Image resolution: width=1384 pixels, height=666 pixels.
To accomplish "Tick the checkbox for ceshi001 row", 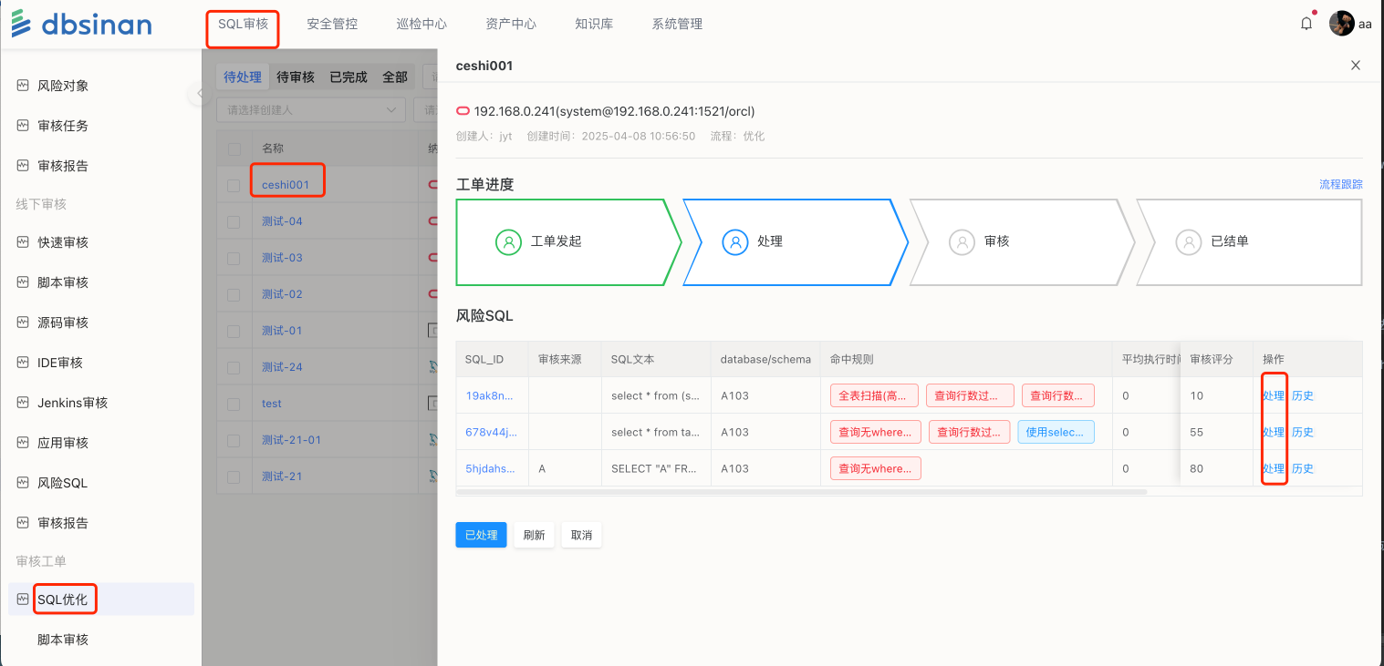I will click(x=234, y=185).
